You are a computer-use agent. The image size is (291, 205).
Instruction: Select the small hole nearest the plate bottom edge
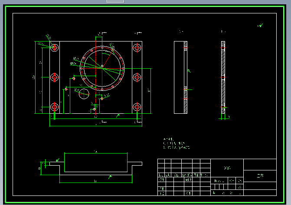pos(94,109)
